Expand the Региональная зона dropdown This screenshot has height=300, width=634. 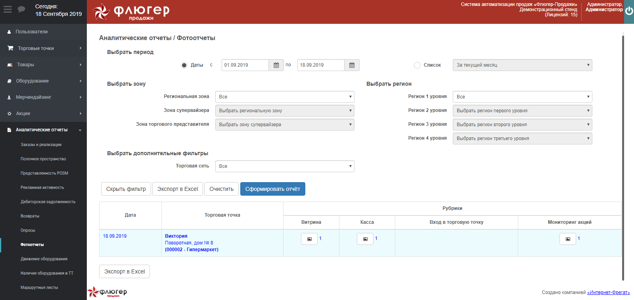pyautogui.click(x=284, y=97)
